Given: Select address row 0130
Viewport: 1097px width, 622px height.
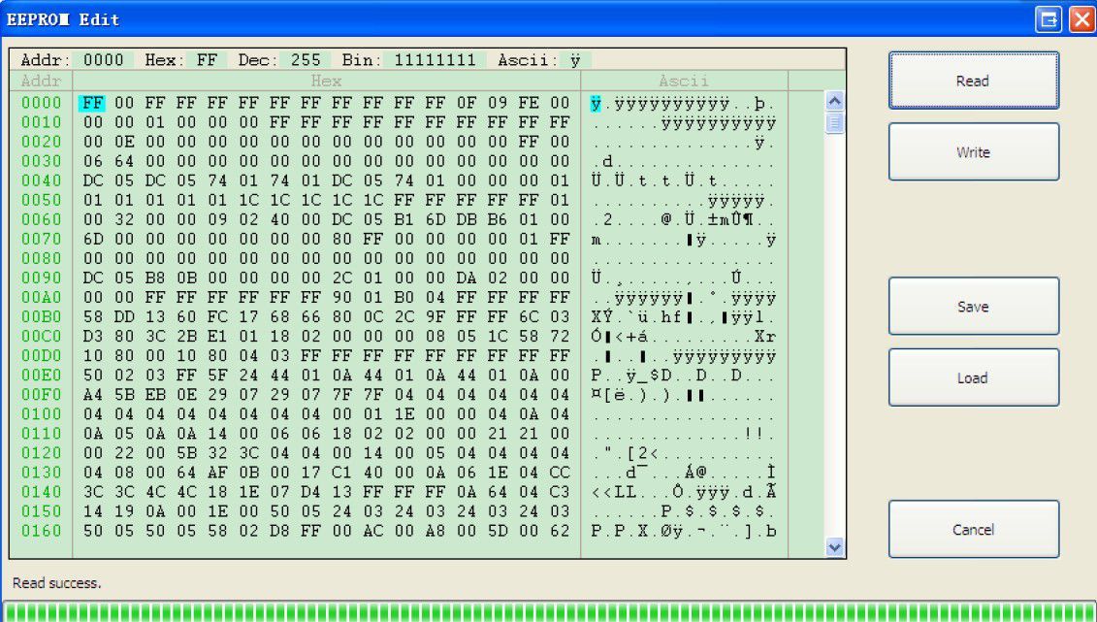Looking at the screenshot, I should tap(42, 473).
